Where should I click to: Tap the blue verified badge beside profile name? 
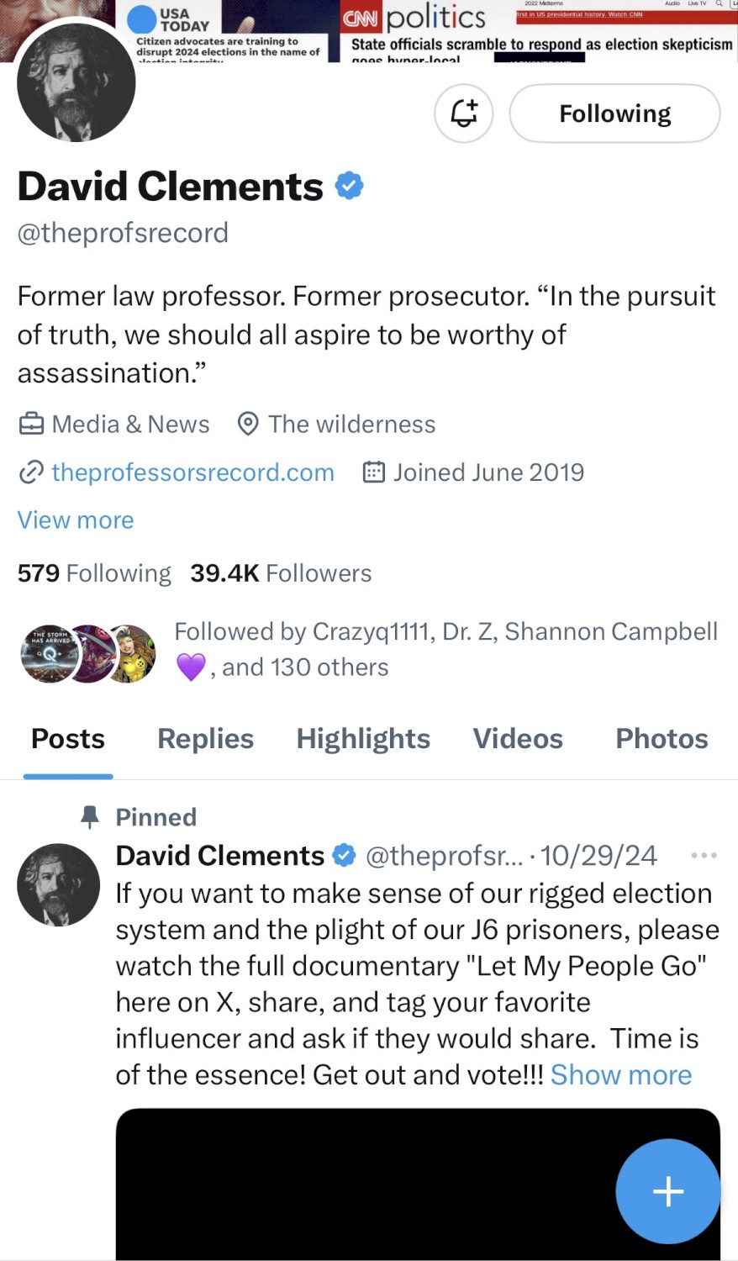click(349, 186)
